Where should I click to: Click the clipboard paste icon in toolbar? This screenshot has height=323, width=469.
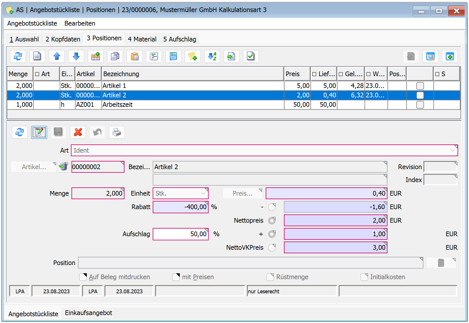tap(134, 56)
